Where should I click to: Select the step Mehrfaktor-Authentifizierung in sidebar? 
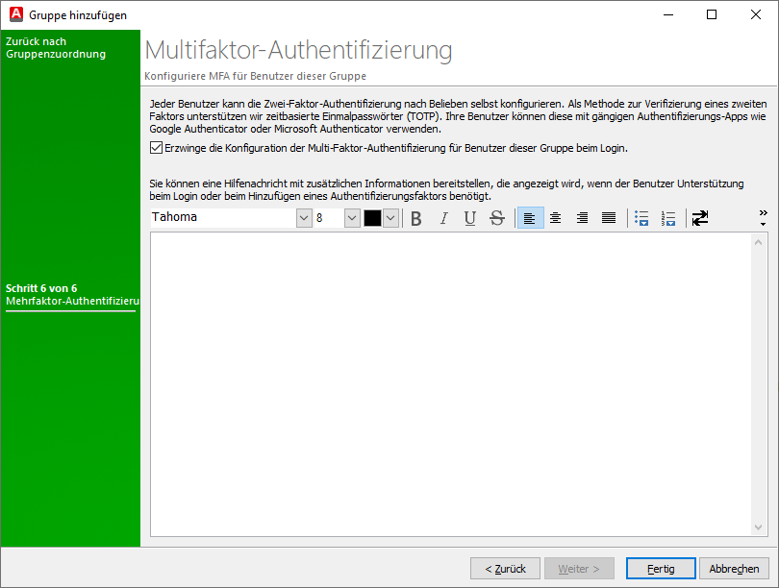pyautogui.click(x=69, y=300)
